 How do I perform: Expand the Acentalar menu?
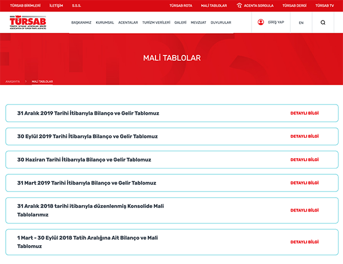[x=128, y=22]
